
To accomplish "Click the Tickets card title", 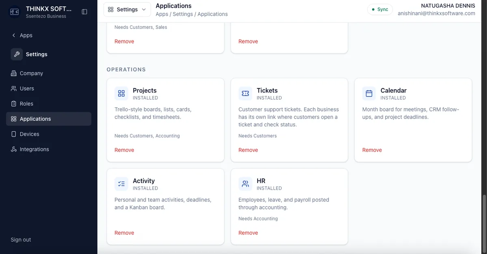I will coord(267,90).
